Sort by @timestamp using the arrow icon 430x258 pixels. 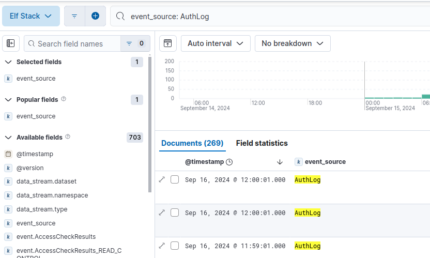tap(280, 162)
